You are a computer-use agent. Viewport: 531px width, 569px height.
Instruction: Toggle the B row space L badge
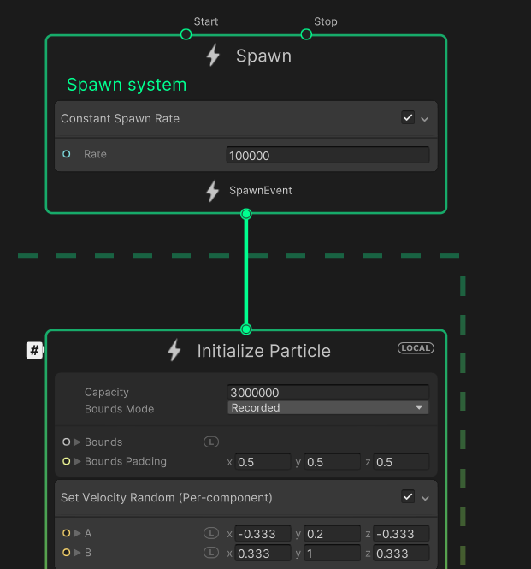(211, 553)
